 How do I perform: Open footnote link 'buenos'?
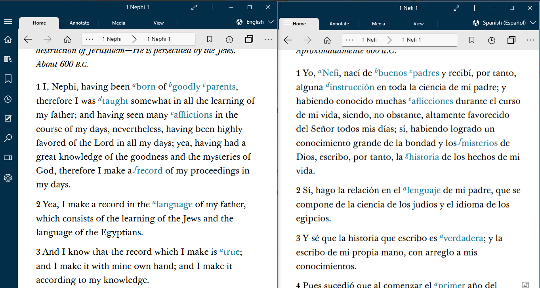coord(391,73)
